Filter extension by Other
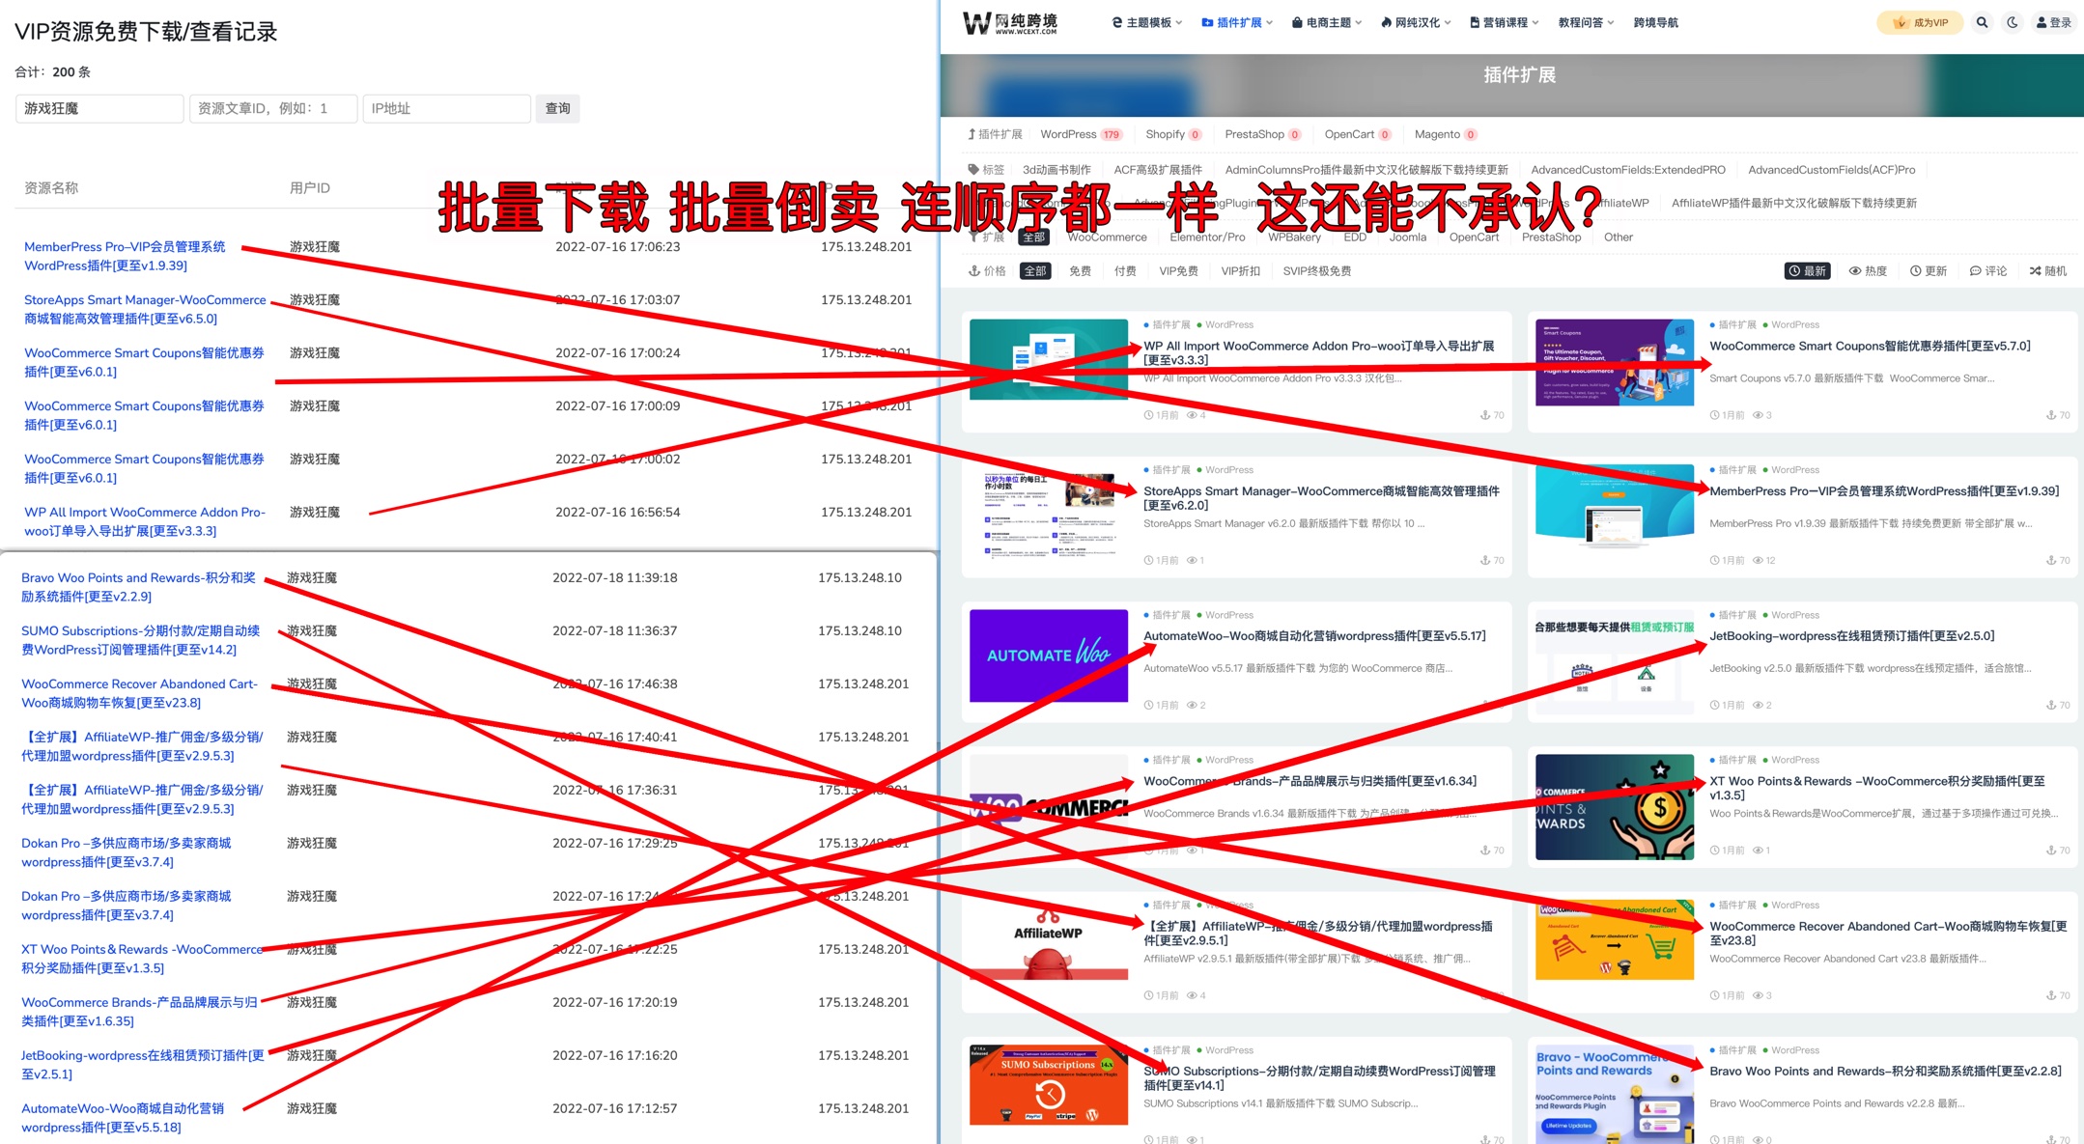2084x1144 pixels. [1618, 237]
